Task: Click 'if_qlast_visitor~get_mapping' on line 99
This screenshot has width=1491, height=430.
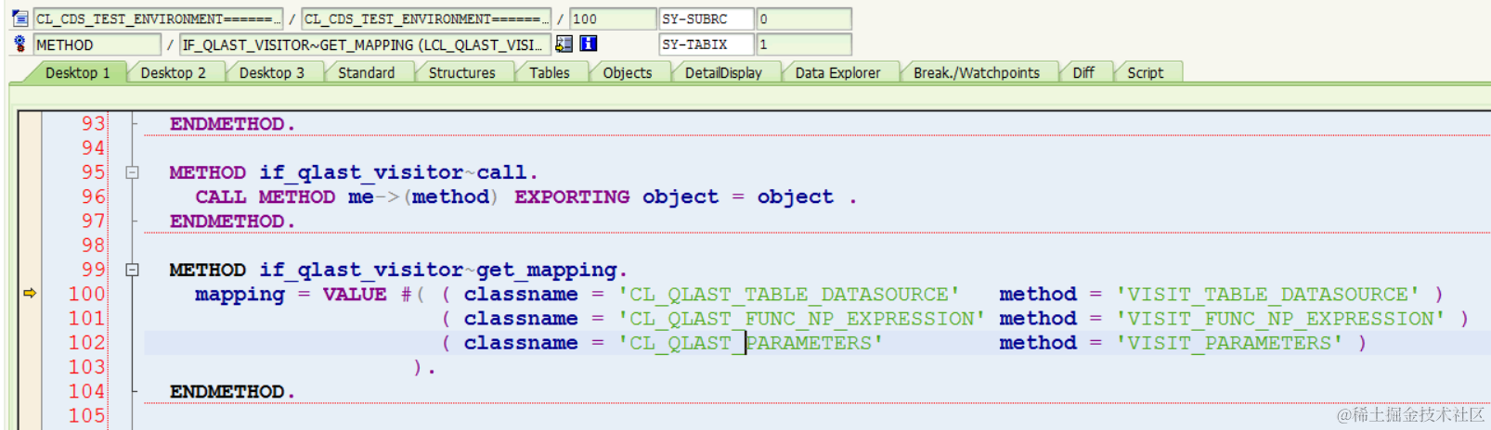Action: click(438, 271)
